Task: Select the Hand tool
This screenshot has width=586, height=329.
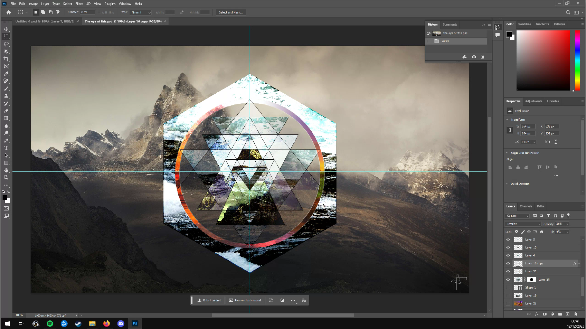Action: click(x=6, y=170)
